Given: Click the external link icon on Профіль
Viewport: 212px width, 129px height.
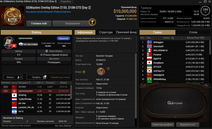Looking at the screenshot, I should (x=45, y=77).
